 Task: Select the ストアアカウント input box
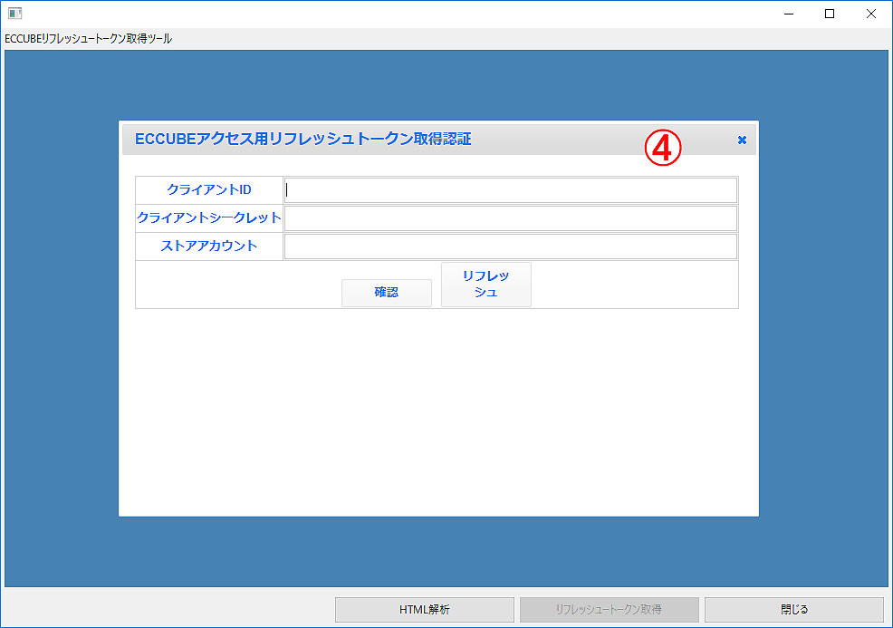(510, 246)
